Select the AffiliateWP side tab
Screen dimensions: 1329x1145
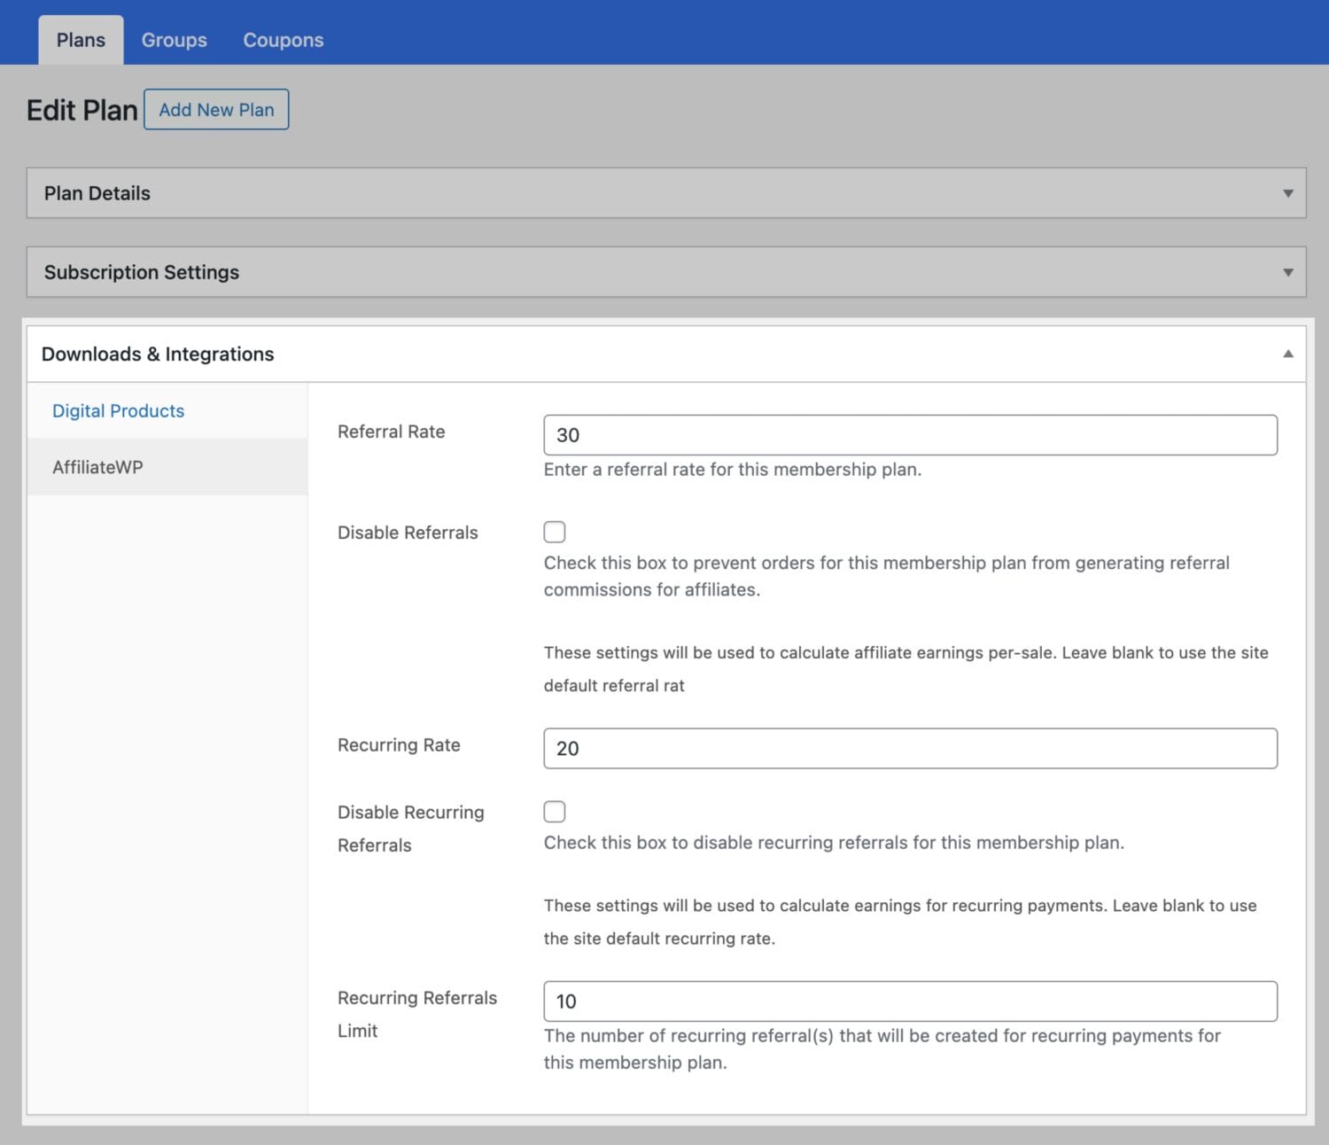(x=167, y=467)
